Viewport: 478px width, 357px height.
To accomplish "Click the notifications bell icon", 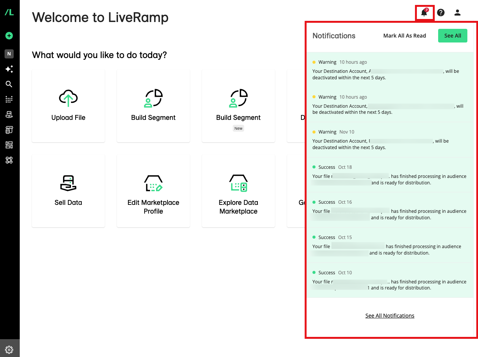I will click(x=424, y=13).
